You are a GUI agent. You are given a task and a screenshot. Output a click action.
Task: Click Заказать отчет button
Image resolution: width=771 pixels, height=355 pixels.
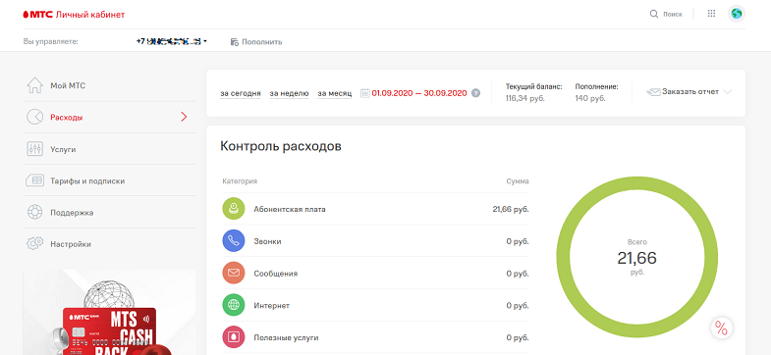[x=690, y=92]
